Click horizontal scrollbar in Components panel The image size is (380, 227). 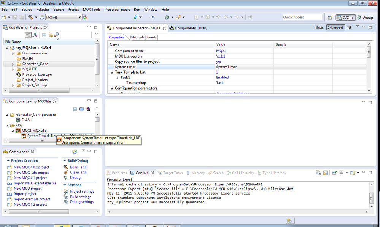point(42,141)
